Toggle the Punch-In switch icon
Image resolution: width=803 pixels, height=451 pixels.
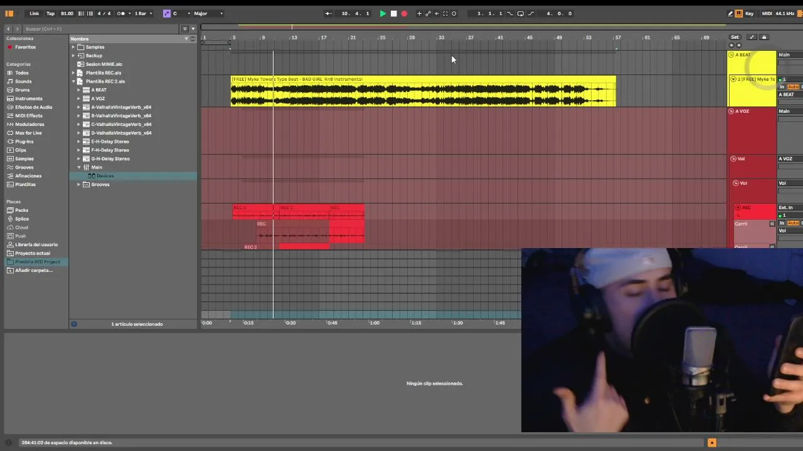[x=509, y=13]
